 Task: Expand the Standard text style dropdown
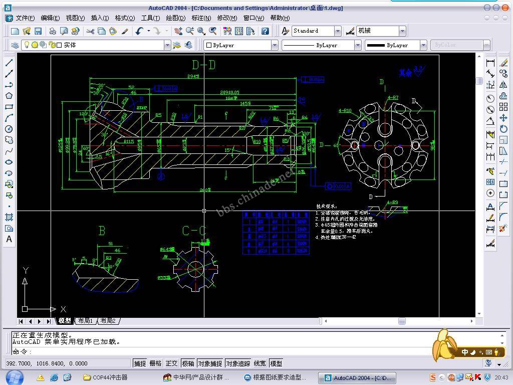click(338, 31)
